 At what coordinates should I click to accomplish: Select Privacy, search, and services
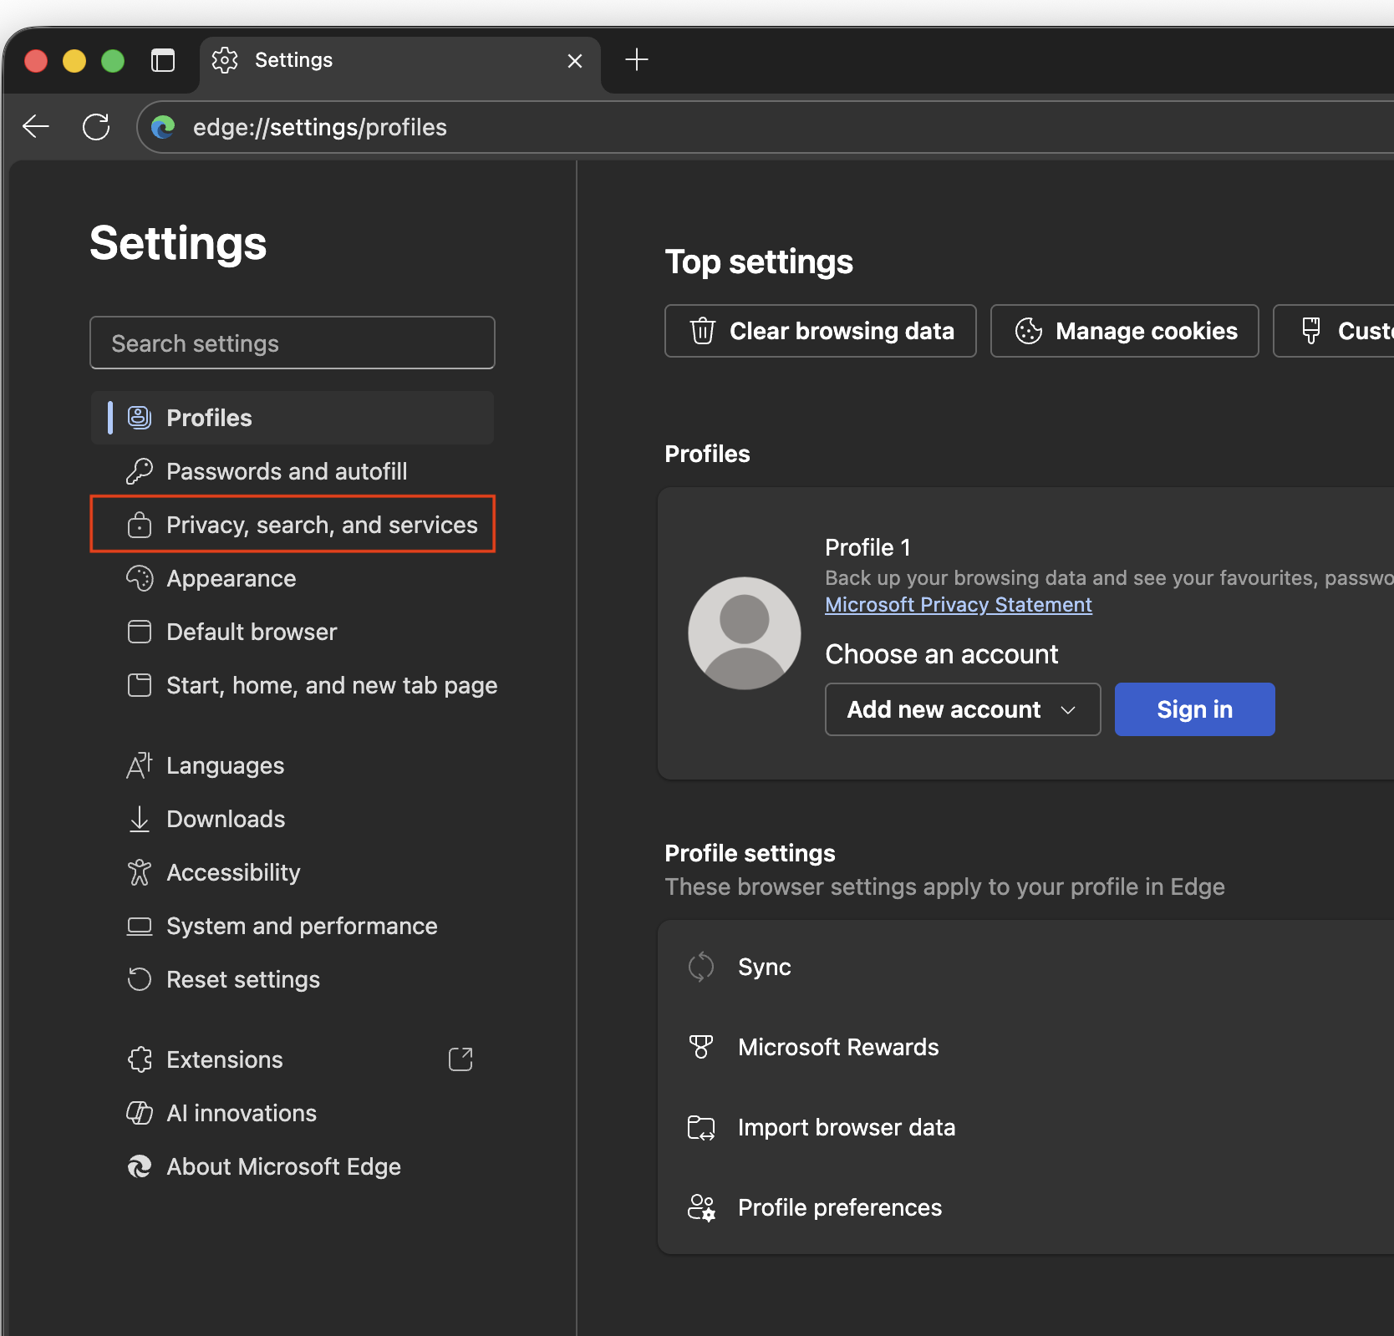[x=292, y=525]
